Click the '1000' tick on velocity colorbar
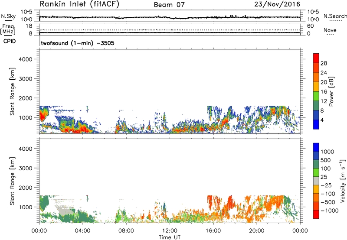This screenshot has height=240, width=347. point(327,152)
